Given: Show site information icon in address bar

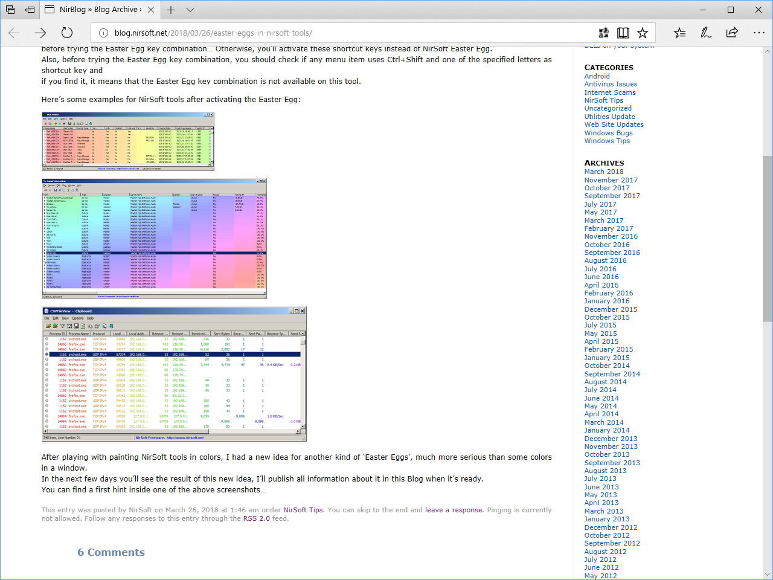Looking at the screenshot, I should click(x=103, y=33).
